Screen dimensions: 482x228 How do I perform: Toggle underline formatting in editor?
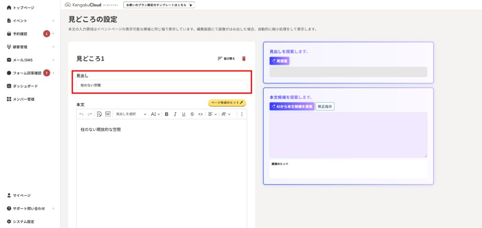(184, 114)
